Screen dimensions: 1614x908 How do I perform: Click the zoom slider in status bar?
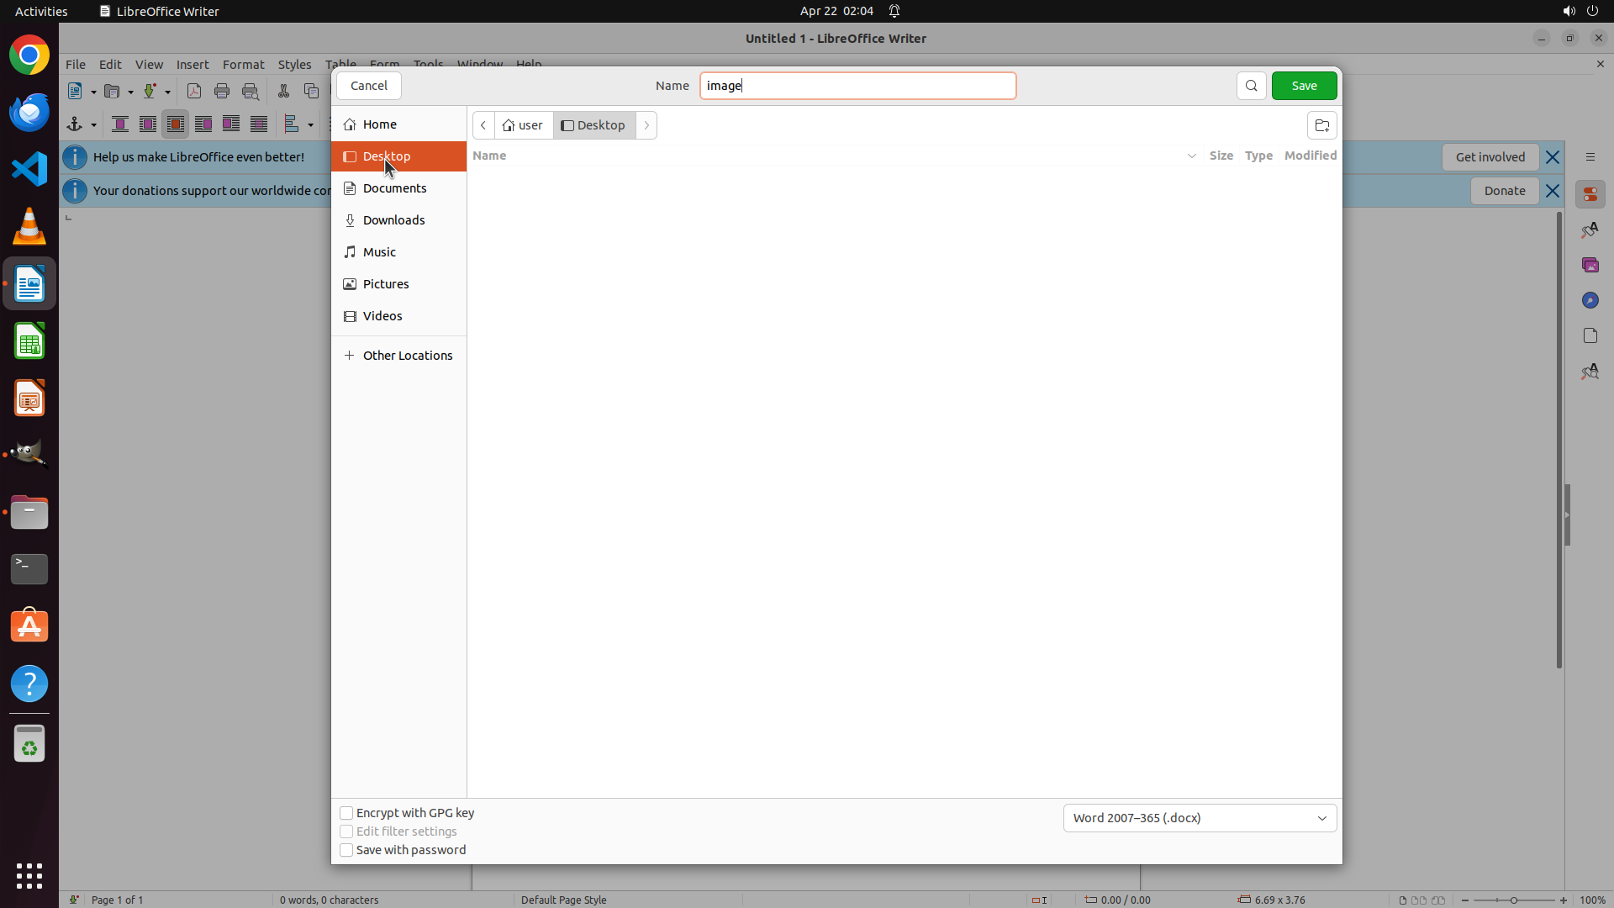tap(1513, 900)
